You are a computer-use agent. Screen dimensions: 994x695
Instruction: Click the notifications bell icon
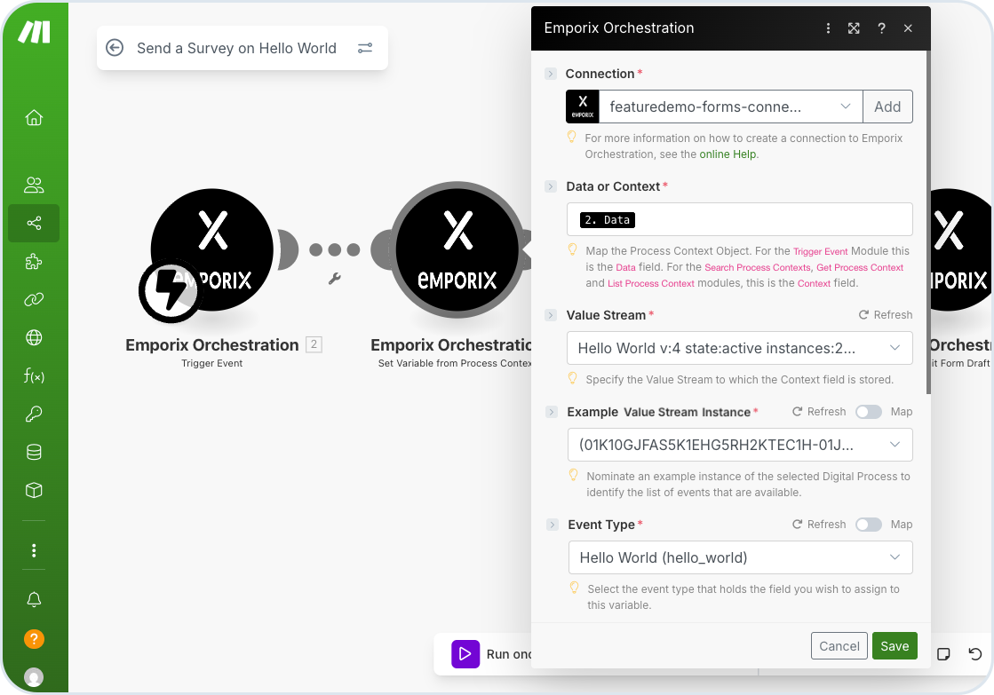[x=34, y=599]
